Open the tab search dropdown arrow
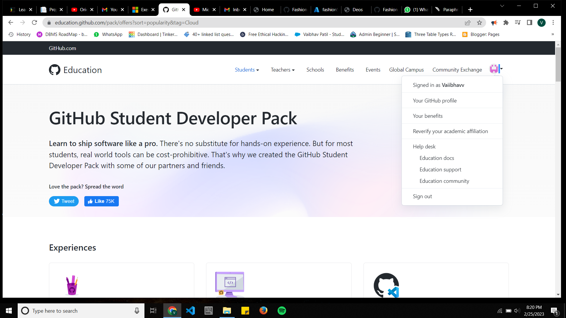Viewport: 566px width, 318px height. 502,6
